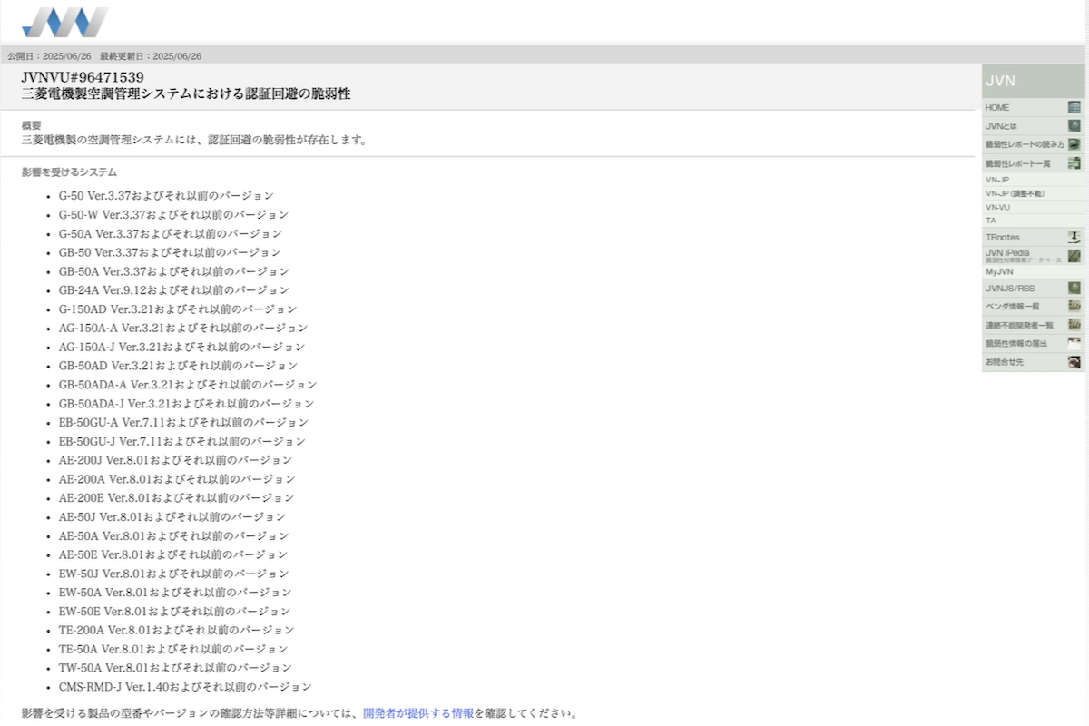This screenshot has height=726, width=1089.
Task: Click the 最終更新日：2025/06/26 date text
Action: click(151, 56)
